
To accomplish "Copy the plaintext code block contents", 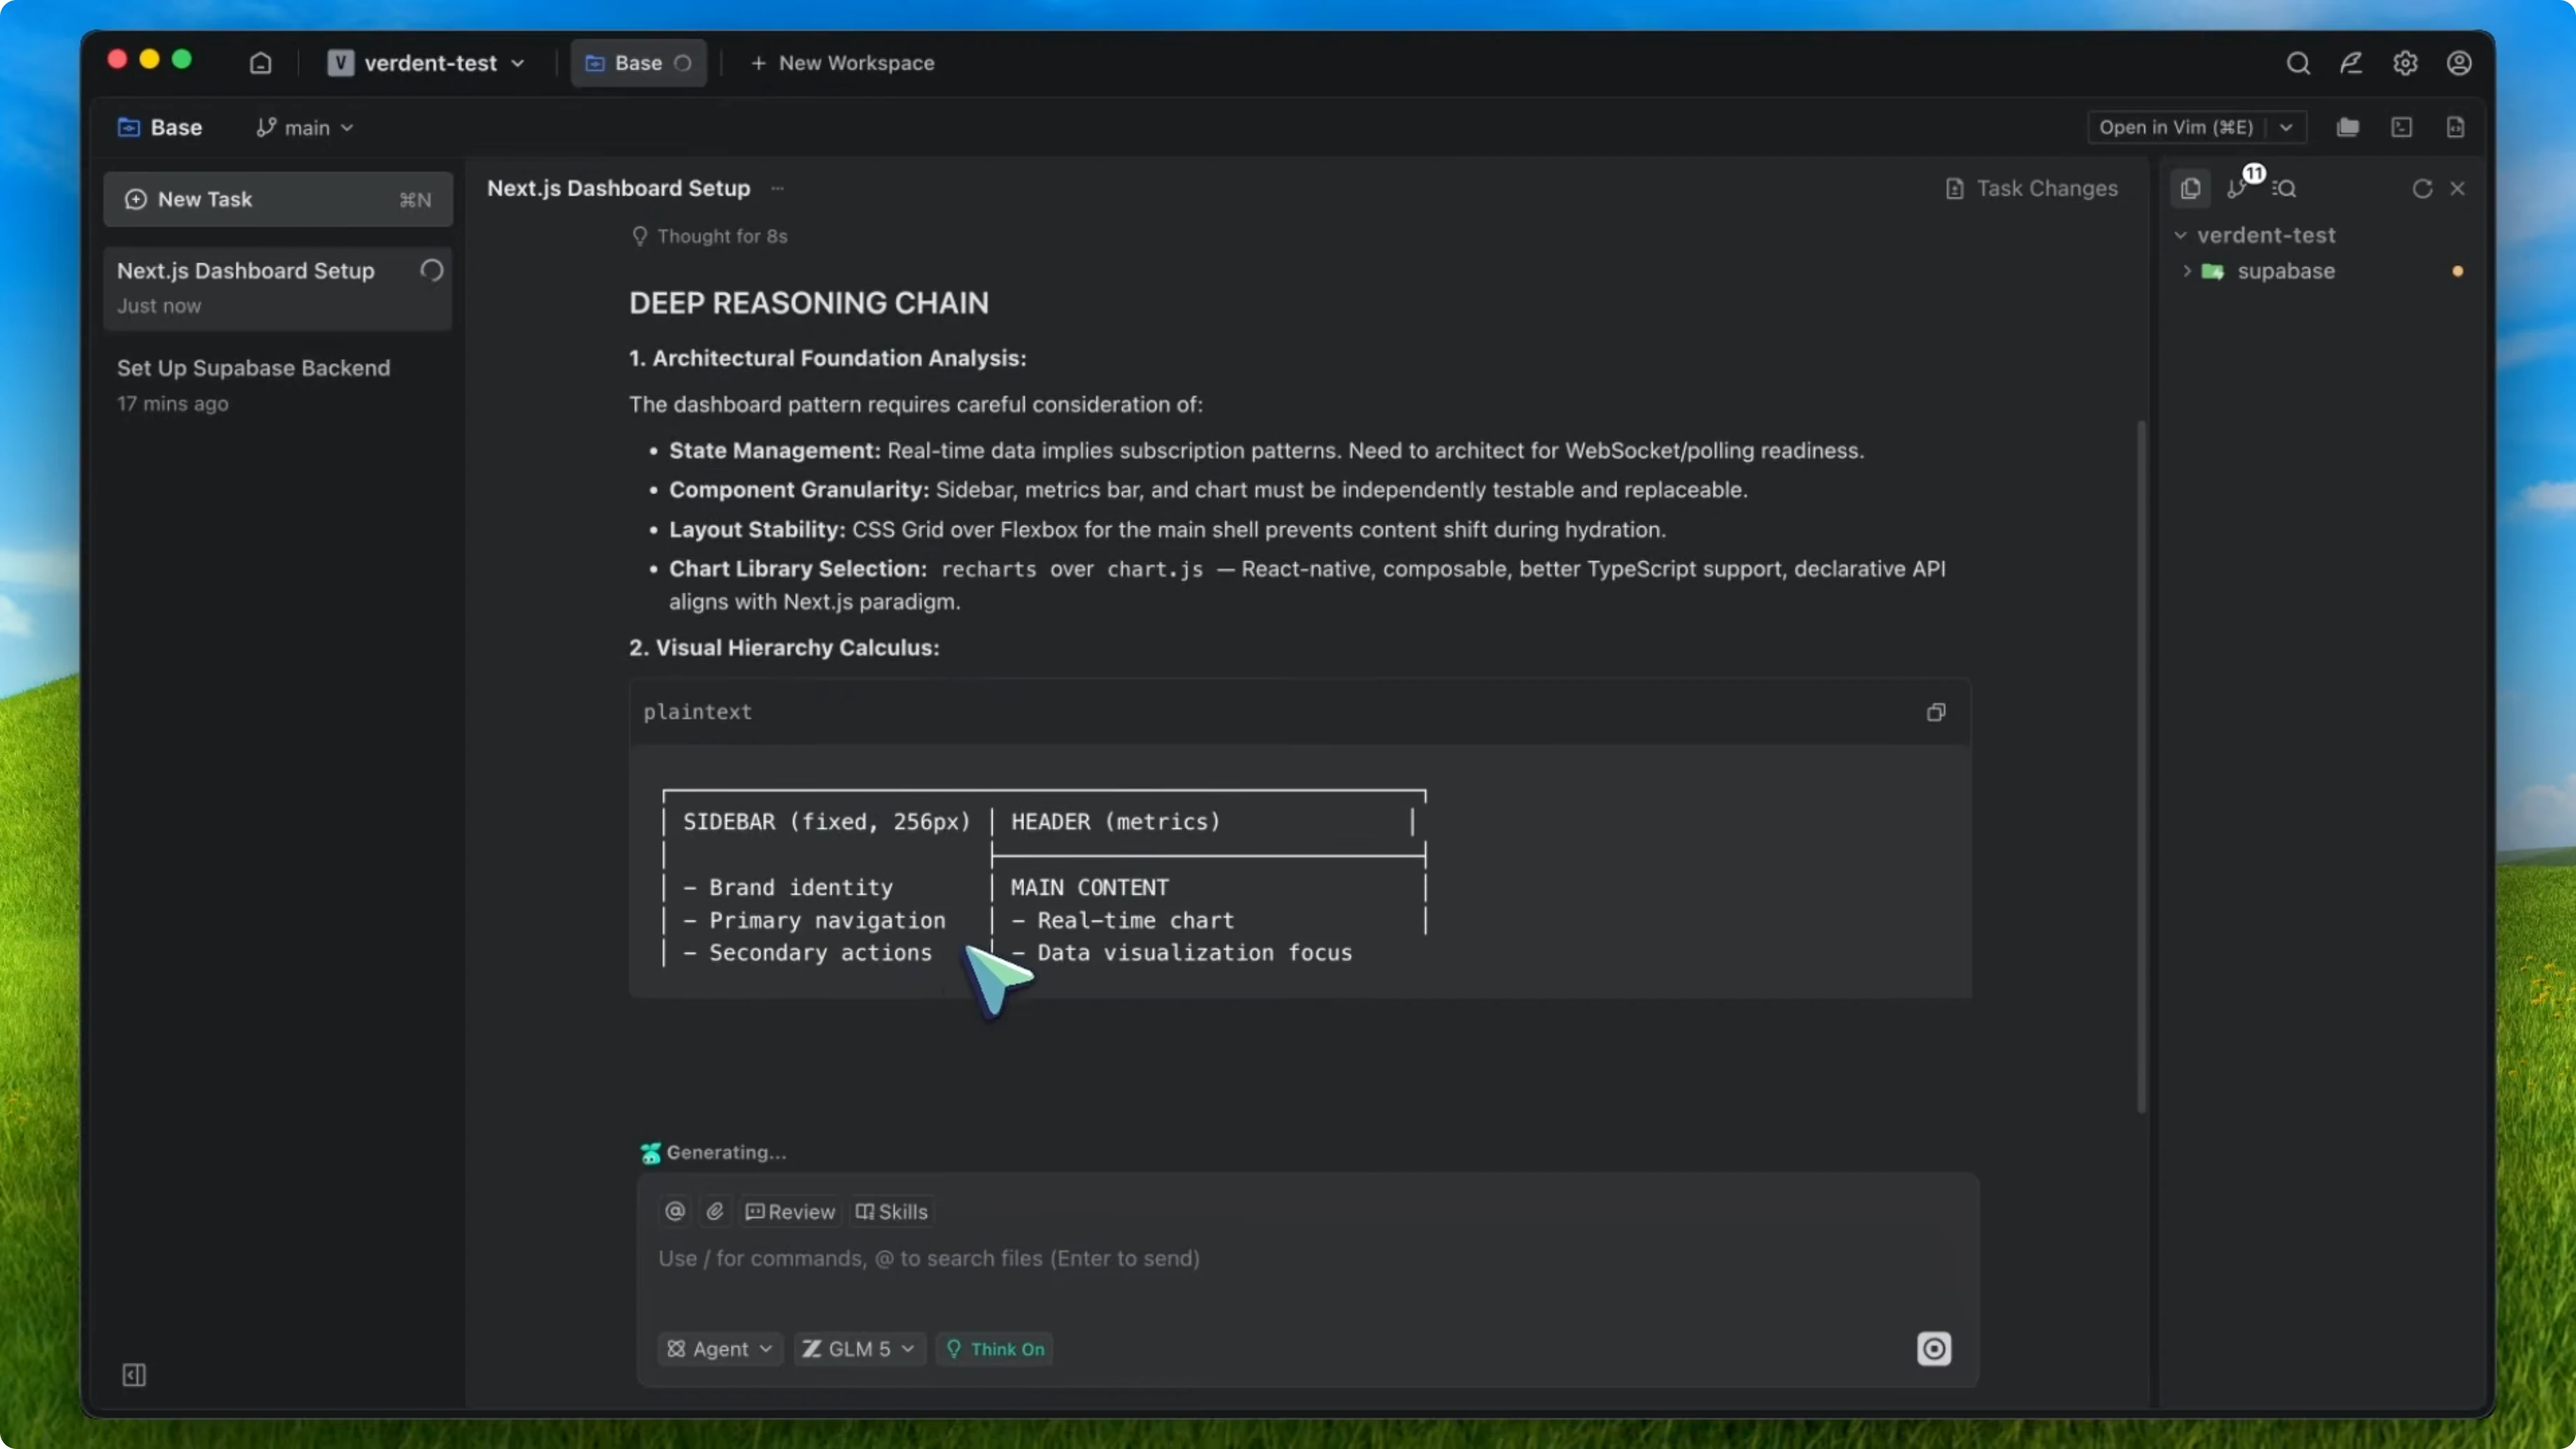I will 1935,712.
